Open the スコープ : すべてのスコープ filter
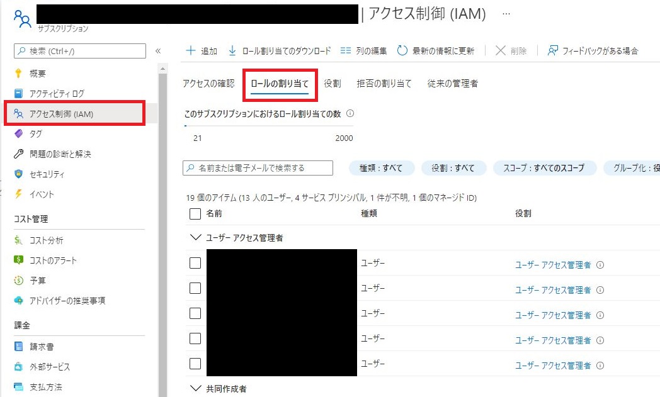This screenshot has height=397, width=660. (x=544, y=168)
